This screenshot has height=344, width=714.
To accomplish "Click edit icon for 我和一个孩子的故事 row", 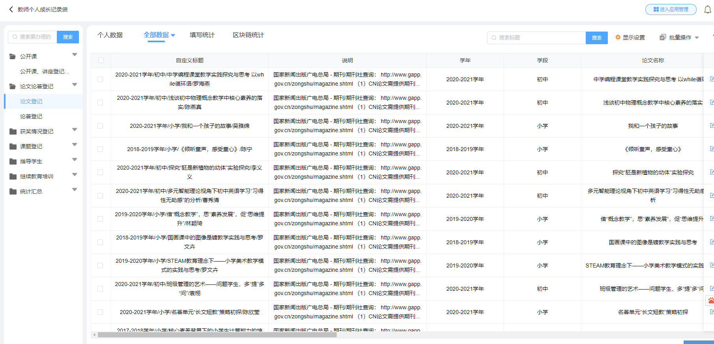I will click(x=712, y=125).
